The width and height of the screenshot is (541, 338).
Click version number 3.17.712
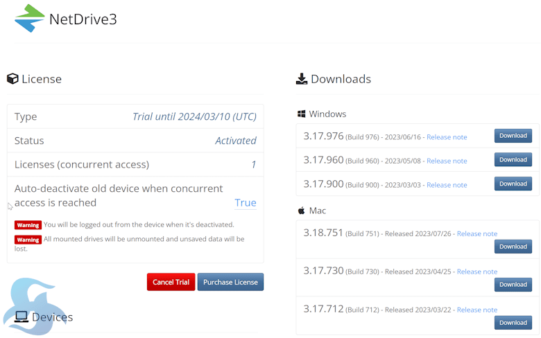(323, 309)
